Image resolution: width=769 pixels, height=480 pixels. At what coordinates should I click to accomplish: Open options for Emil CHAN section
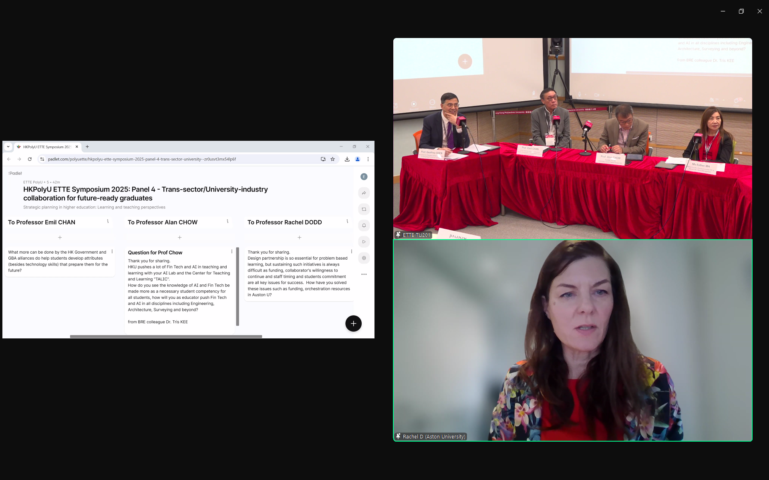[x=108, y=222]
